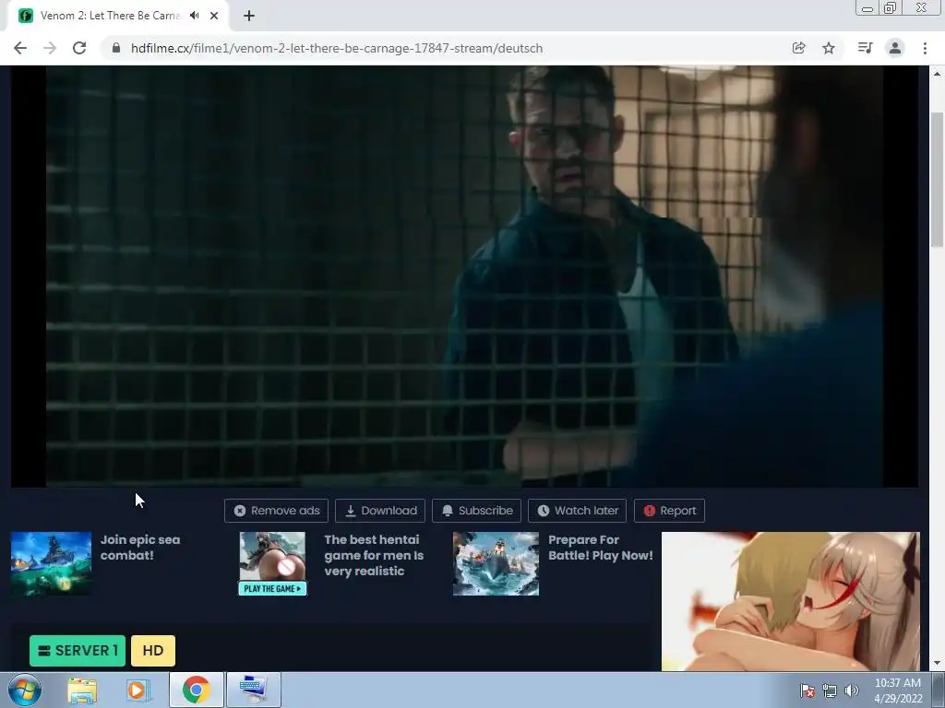Click the HD quality badge
This screenshot has width=945, height=708.
coord(153,651)
